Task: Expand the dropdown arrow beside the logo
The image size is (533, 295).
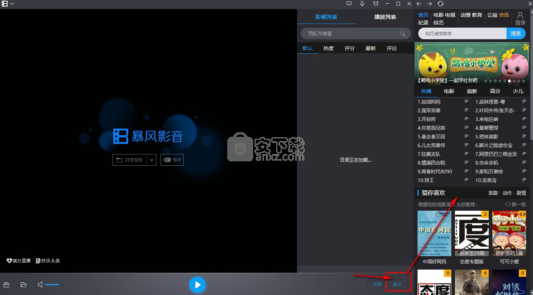Action: pyautogui.click(x=12, y=4)
